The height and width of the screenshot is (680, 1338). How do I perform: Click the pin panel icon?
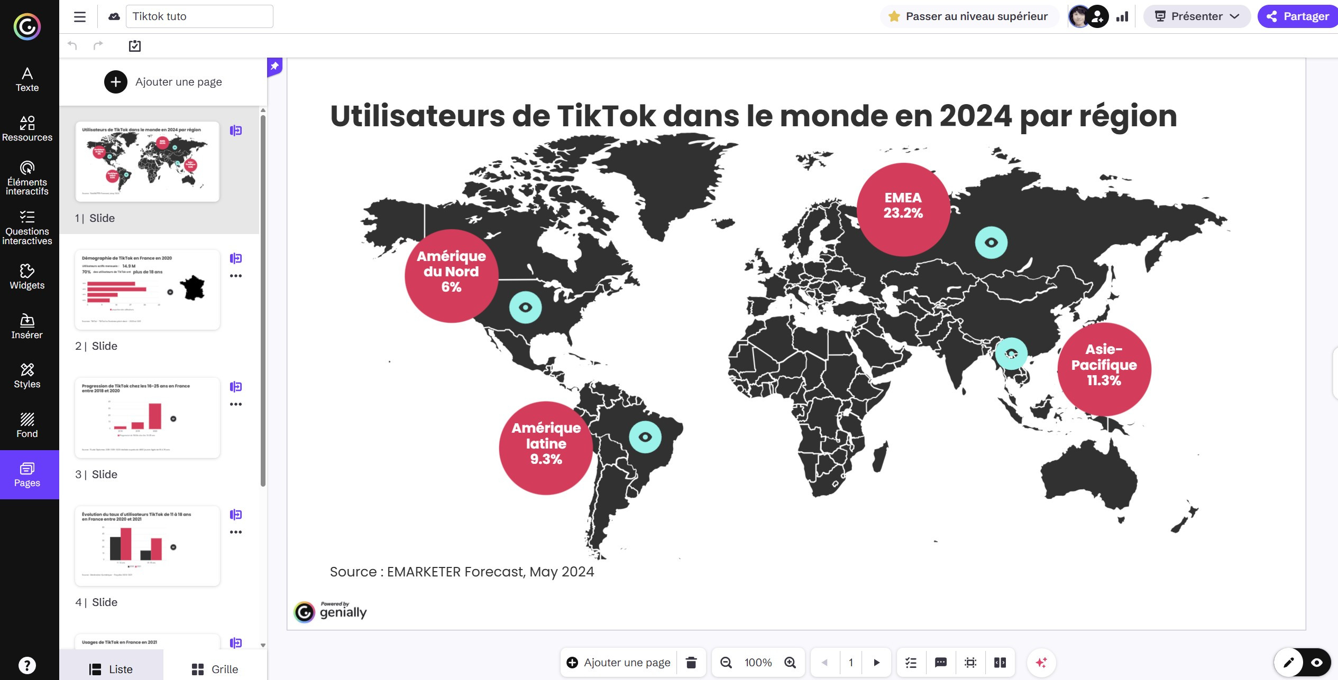(274, 67)
